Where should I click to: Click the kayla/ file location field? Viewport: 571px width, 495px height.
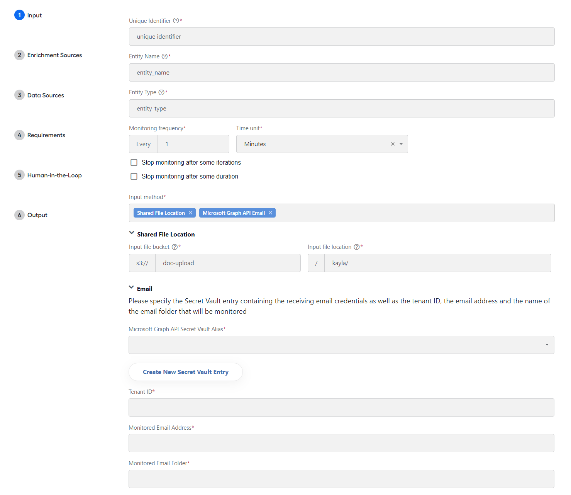pyautogui.click(x=438, y=263)
